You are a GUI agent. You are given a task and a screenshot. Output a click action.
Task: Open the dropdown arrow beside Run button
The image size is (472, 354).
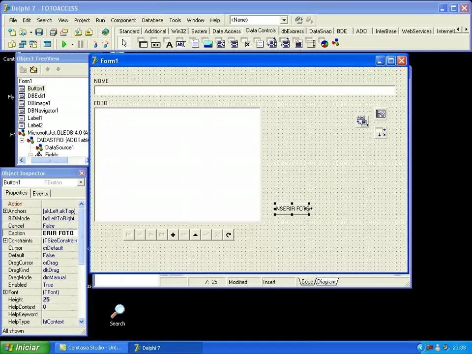tap(73, 45)
